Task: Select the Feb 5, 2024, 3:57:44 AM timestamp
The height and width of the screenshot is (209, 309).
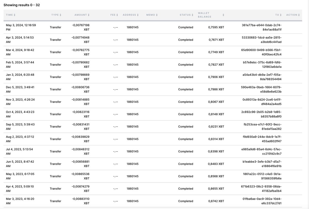Action: tap(20, 65)
